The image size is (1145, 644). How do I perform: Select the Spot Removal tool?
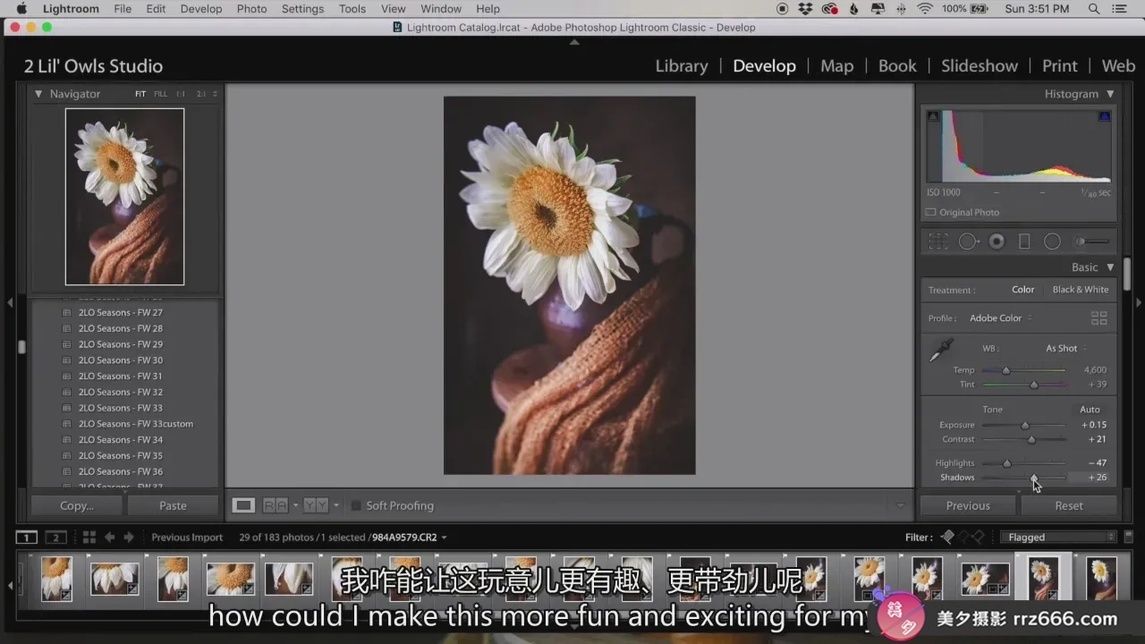point(968,241)
